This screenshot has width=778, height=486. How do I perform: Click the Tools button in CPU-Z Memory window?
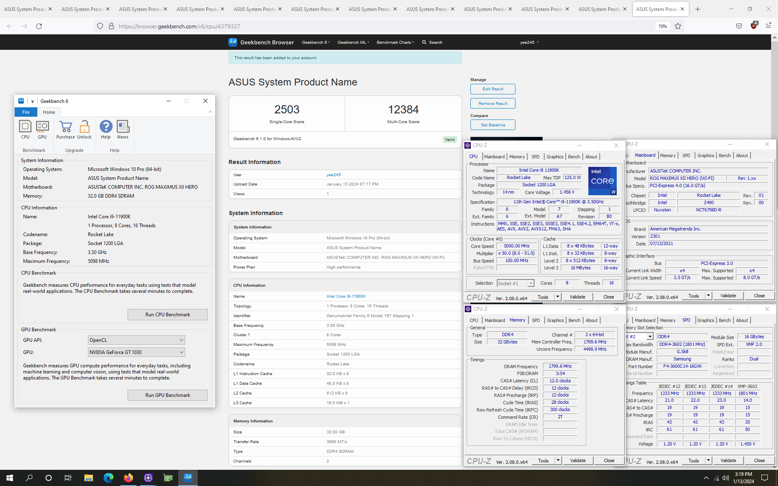click(543, 461)
